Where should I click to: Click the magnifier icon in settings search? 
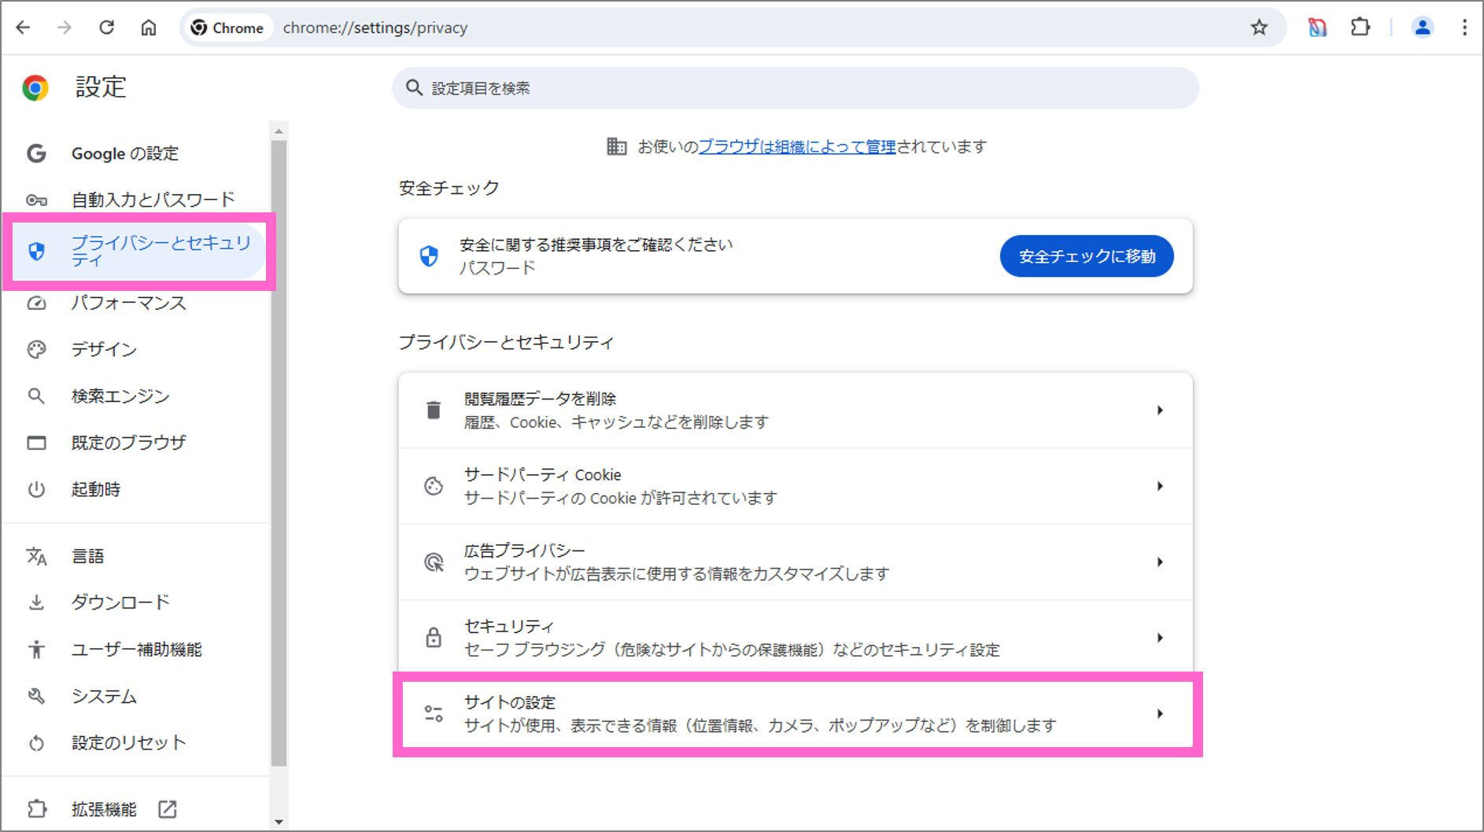tap(414, 88)
